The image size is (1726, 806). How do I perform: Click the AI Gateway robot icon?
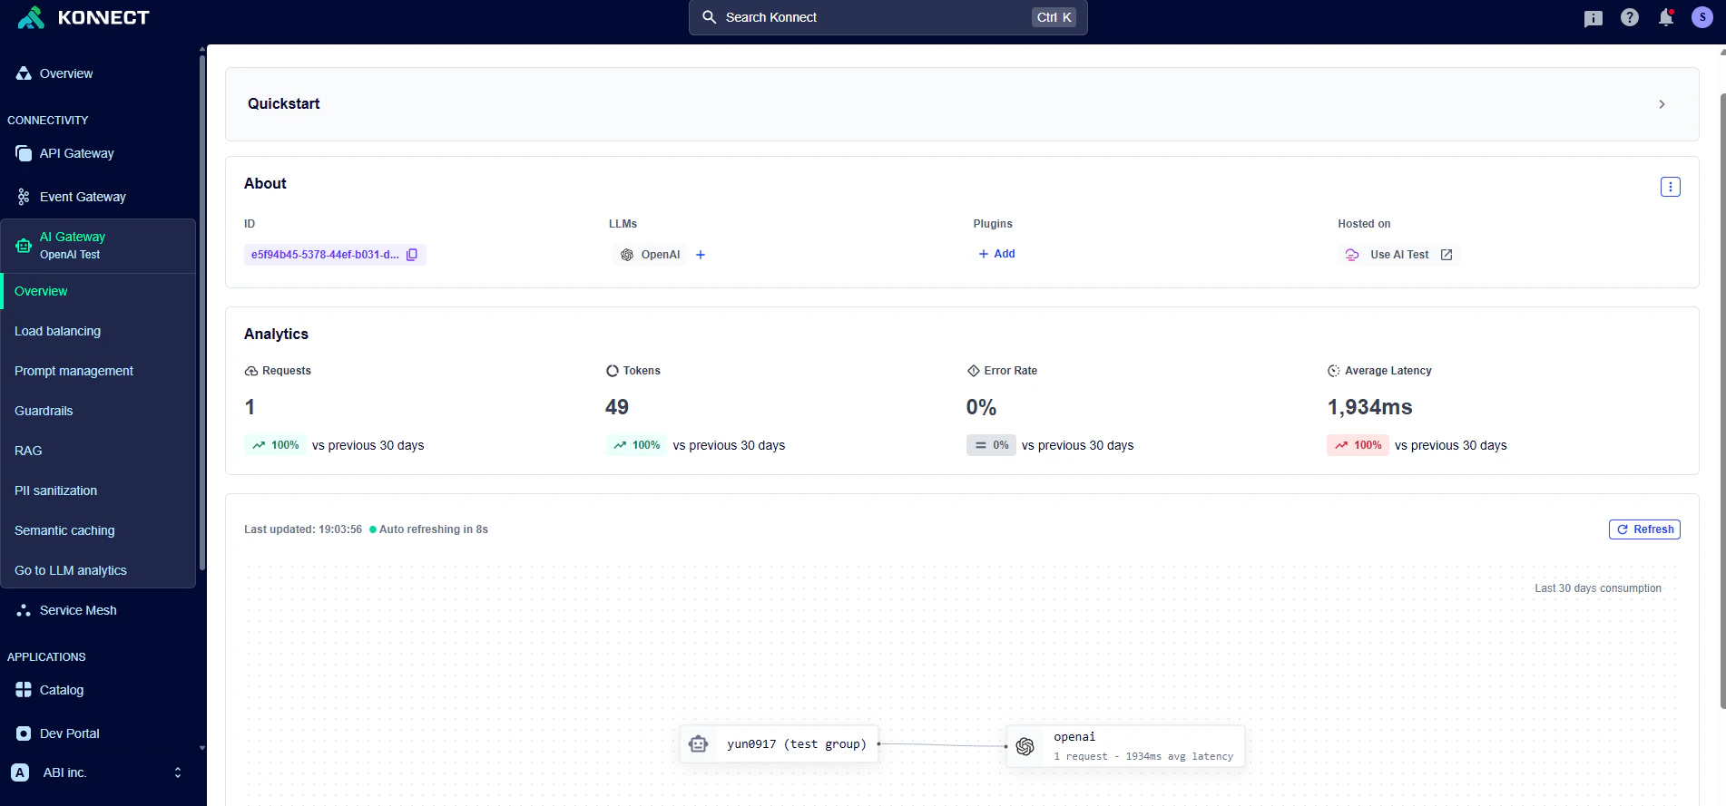(24, 246)
